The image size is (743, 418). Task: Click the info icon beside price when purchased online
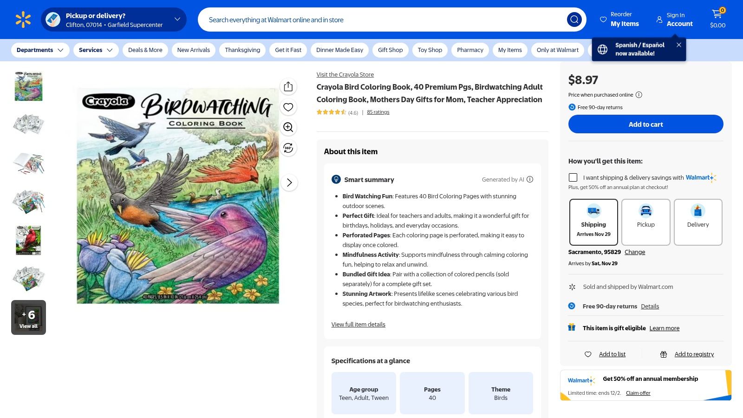(x=639, y=95)
